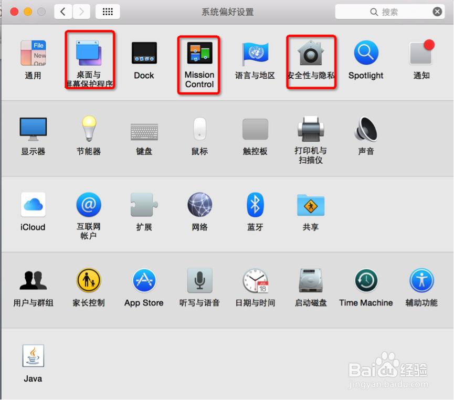Screen dimensions: 454x400
Task: Open App Store preferences icon
Action: tap(144, 280)
